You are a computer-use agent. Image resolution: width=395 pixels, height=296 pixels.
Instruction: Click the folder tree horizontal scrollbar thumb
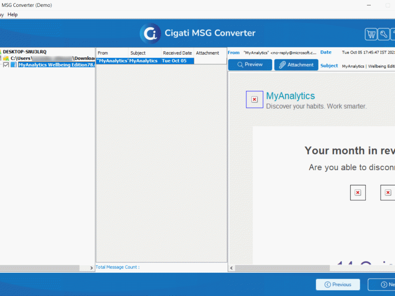[x=40, y=268]
